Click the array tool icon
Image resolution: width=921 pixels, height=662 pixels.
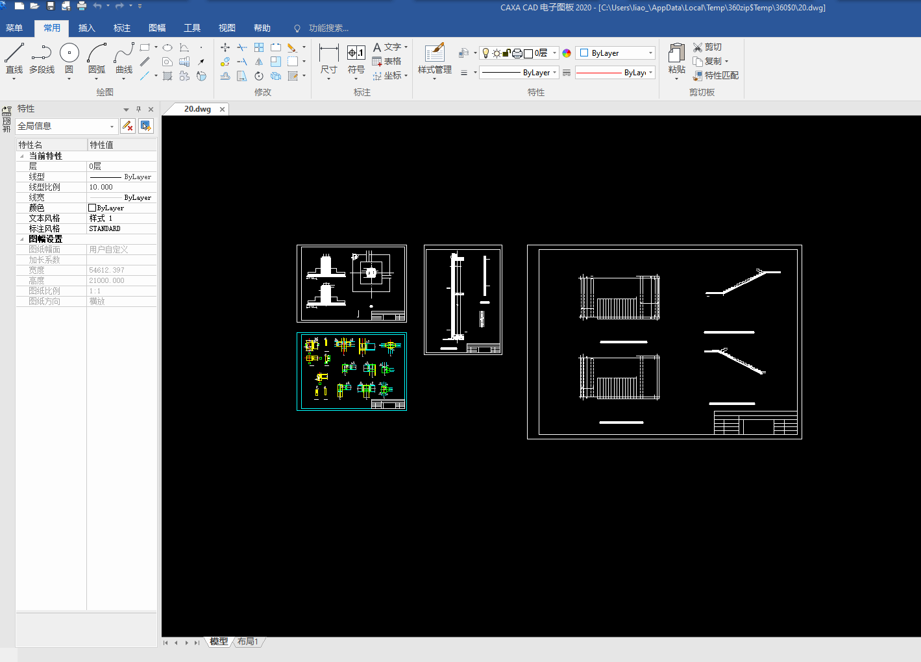[x=259, y=47]
